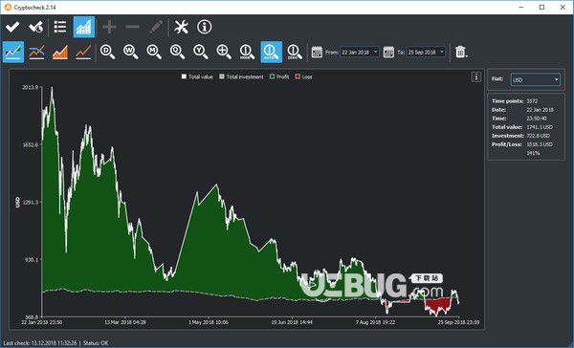Open the wrench and screwdriver settings icon
Viewport: 574px width, 348px height.
coord(181,27)
